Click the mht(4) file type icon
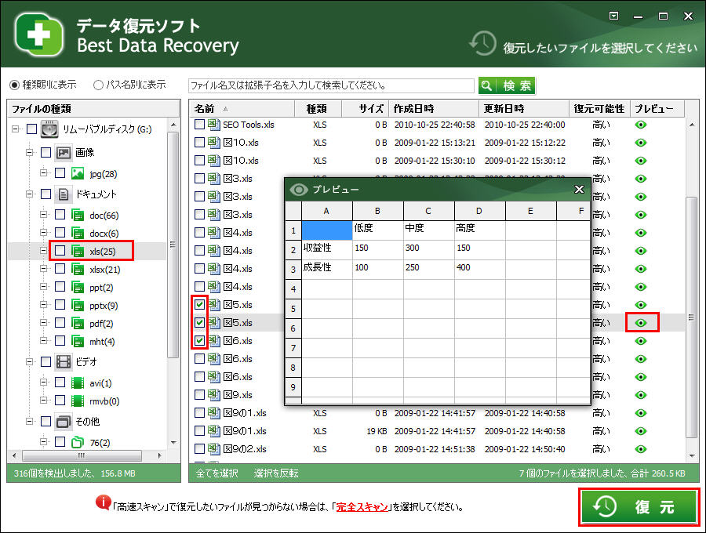The image size is (706, 533). click(78, 341)
